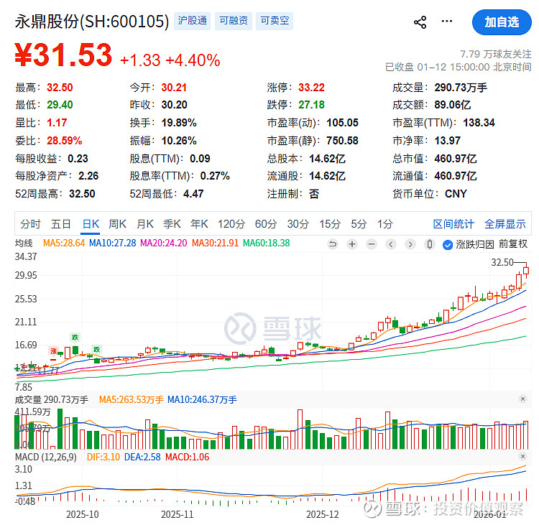Zoom in chart with plus icon
Screen dimensions: 539x525
(352, 244)
